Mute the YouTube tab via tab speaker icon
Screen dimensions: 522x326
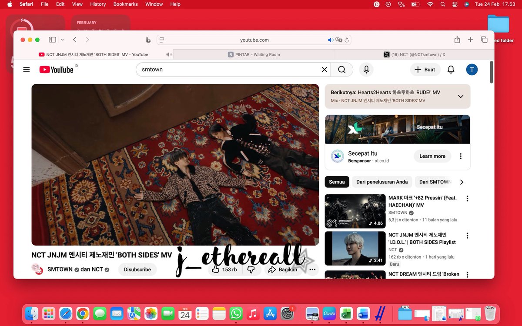[x=169, y=54]
